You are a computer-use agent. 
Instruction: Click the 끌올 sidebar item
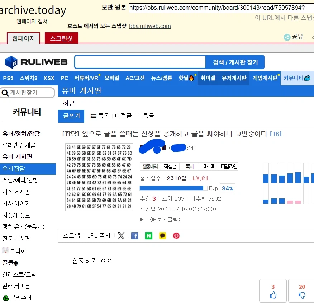click(x=10, y=262)
